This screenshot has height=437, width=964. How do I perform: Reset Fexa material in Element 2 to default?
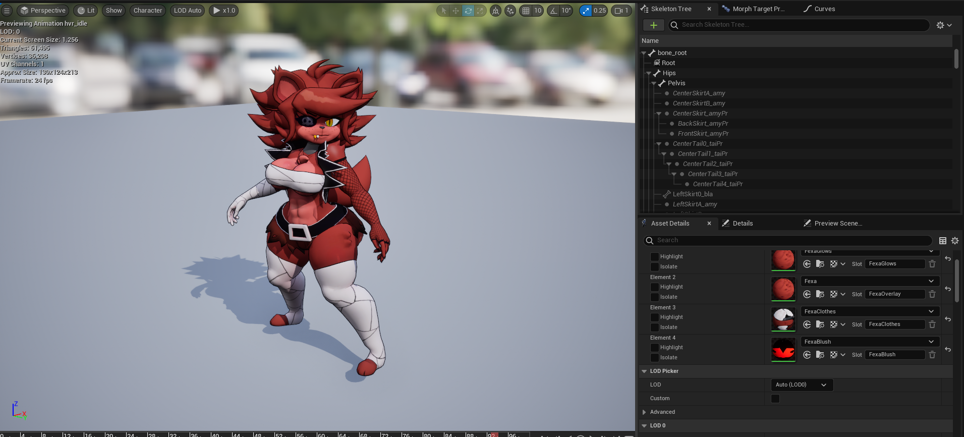pyautogui.click(x=948, y=289)
